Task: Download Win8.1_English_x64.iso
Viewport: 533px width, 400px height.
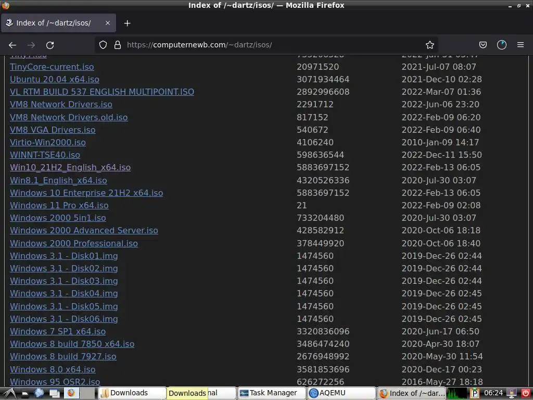Action: (58, 180)
